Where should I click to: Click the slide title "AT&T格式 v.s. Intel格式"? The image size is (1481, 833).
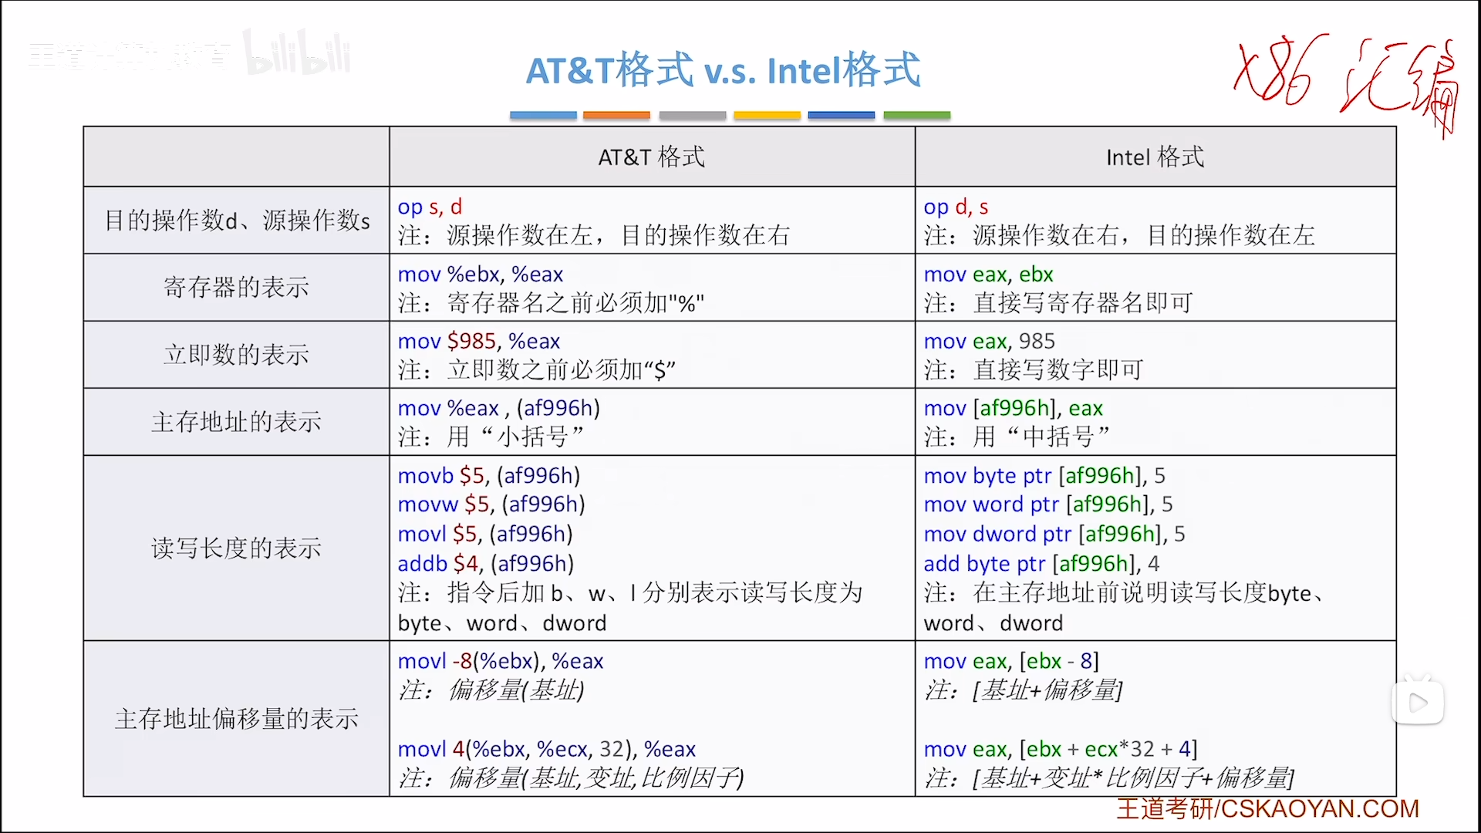point(723,70)
